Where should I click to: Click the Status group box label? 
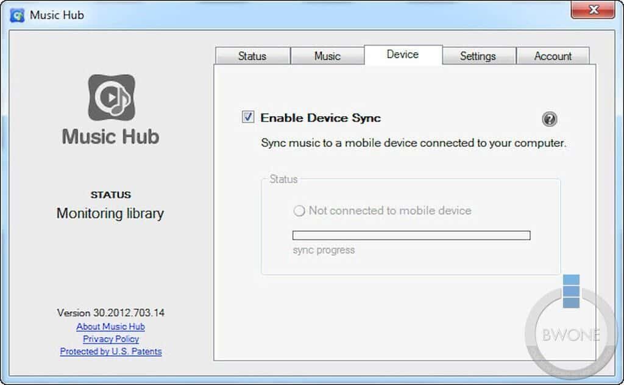pyautogui.click(x=283, y=179)
